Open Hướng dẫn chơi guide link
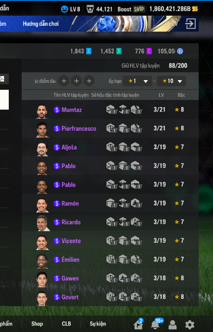This screenshot has height=332, width=213. click(x=41, y=24)
